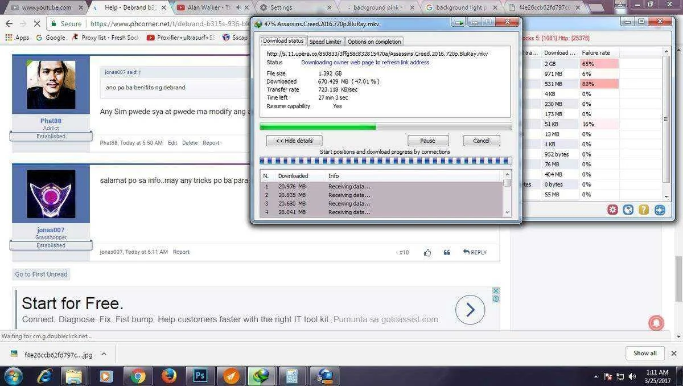Open jonas007 username profile link
The height and width of the screenshot is (386, 683).
[x=51, y=230]
